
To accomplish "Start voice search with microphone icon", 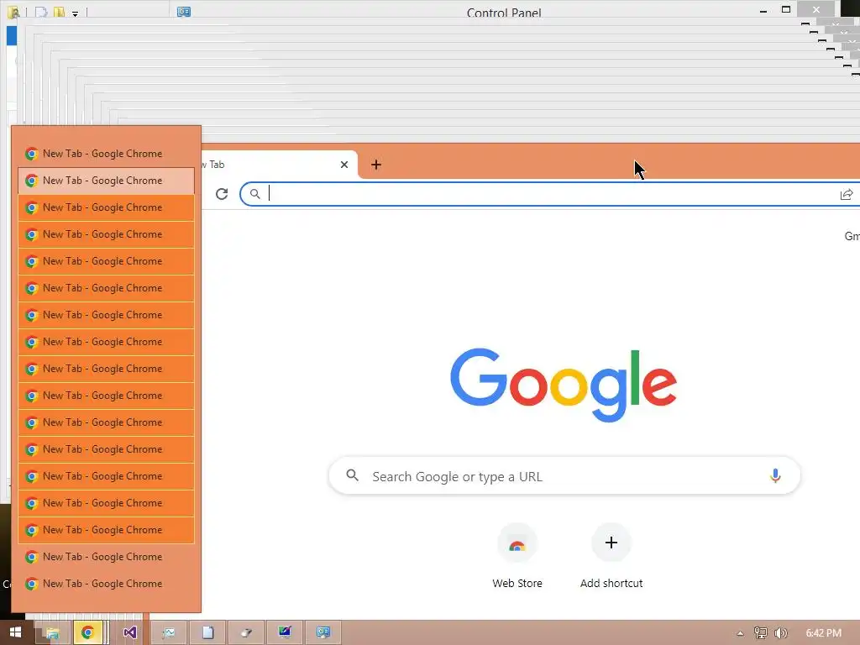I will coord(775,475).
